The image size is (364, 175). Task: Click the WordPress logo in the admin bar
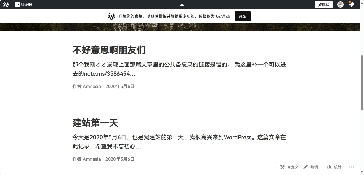pos(6,5)
